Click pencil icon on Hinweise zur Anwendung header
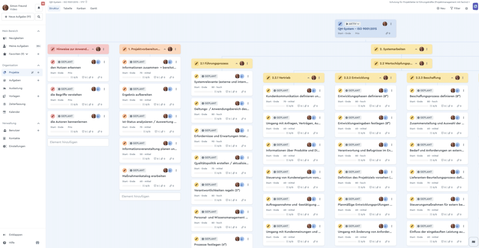The width and height of the screenshot is (479, 248). point(53,49)
